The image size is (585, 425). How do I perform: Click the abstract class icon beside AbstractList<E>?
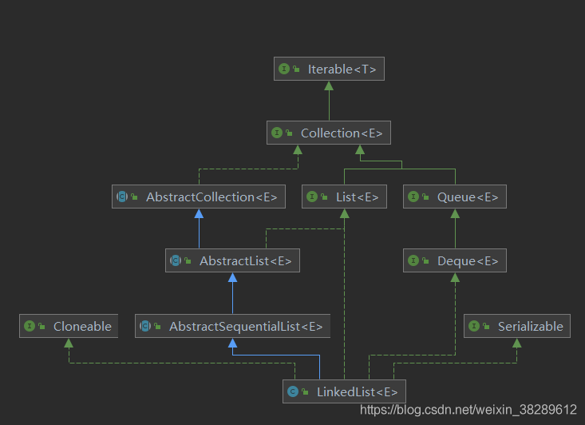[x=176, y=260]
